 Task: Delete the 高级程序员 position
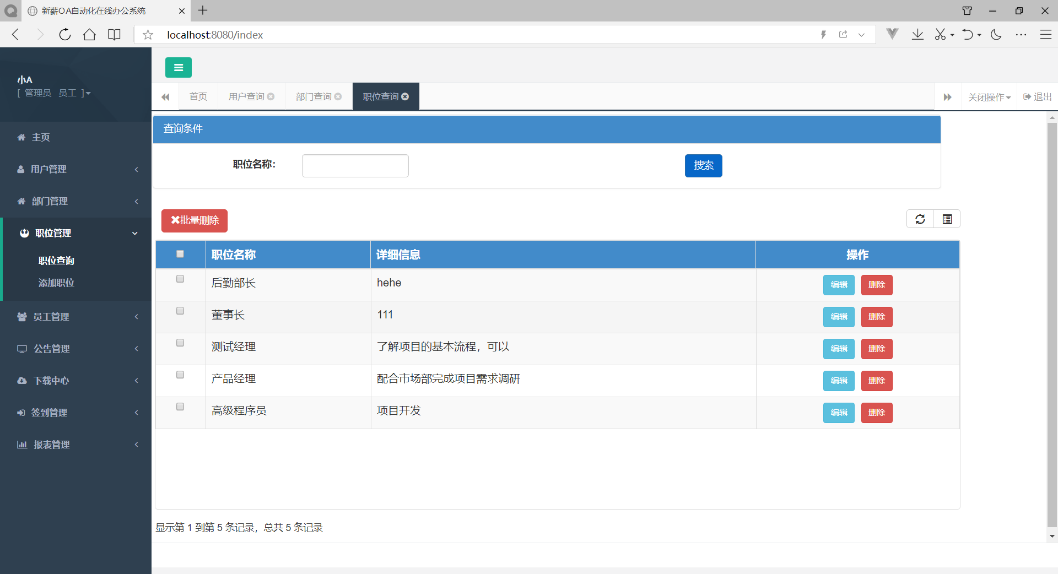(x=877, y=413)
